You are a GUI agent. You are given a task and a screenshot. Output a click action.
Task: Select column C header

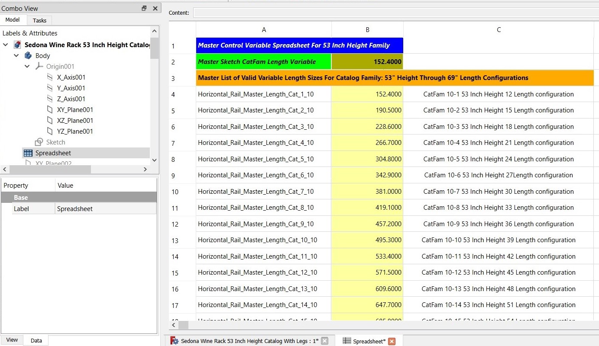(x=499, y=29)
